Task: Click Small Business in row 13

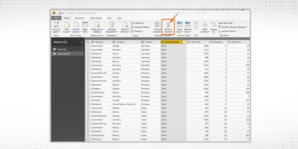Action: tap(98, 92)
